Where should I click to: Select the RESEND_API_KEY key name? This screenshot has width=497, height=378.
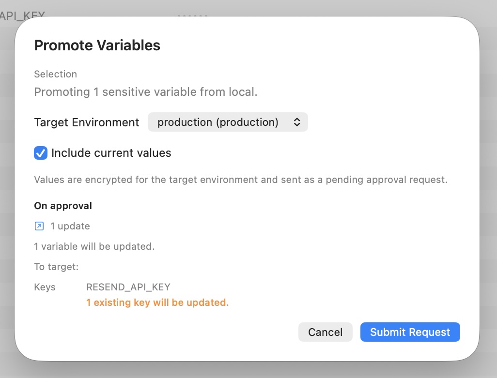128,287
